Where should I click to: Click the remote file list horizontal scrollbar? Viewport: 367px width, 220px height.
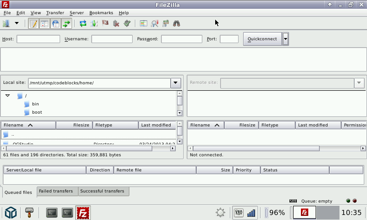[256, 148]
